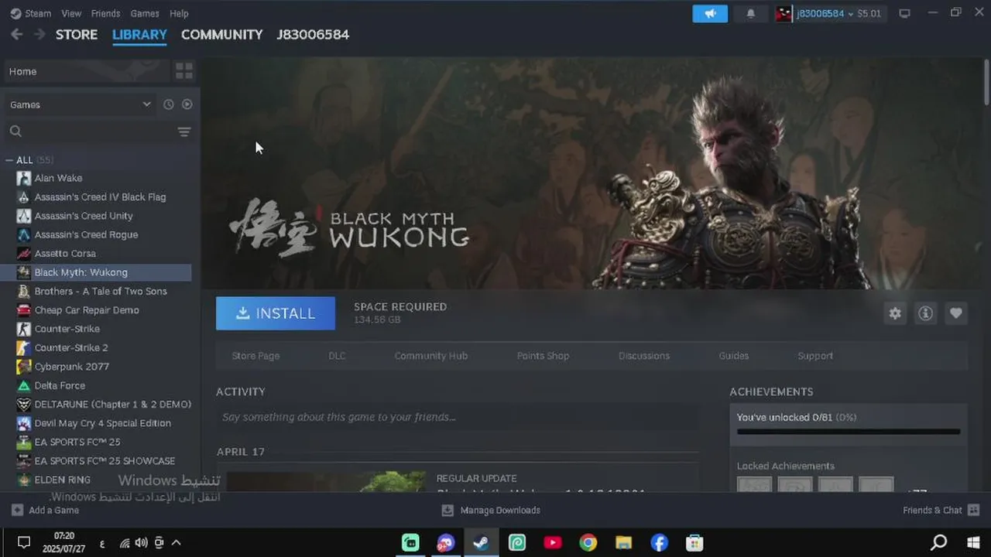Open YouTube from the taskbar

coord(553,542)
